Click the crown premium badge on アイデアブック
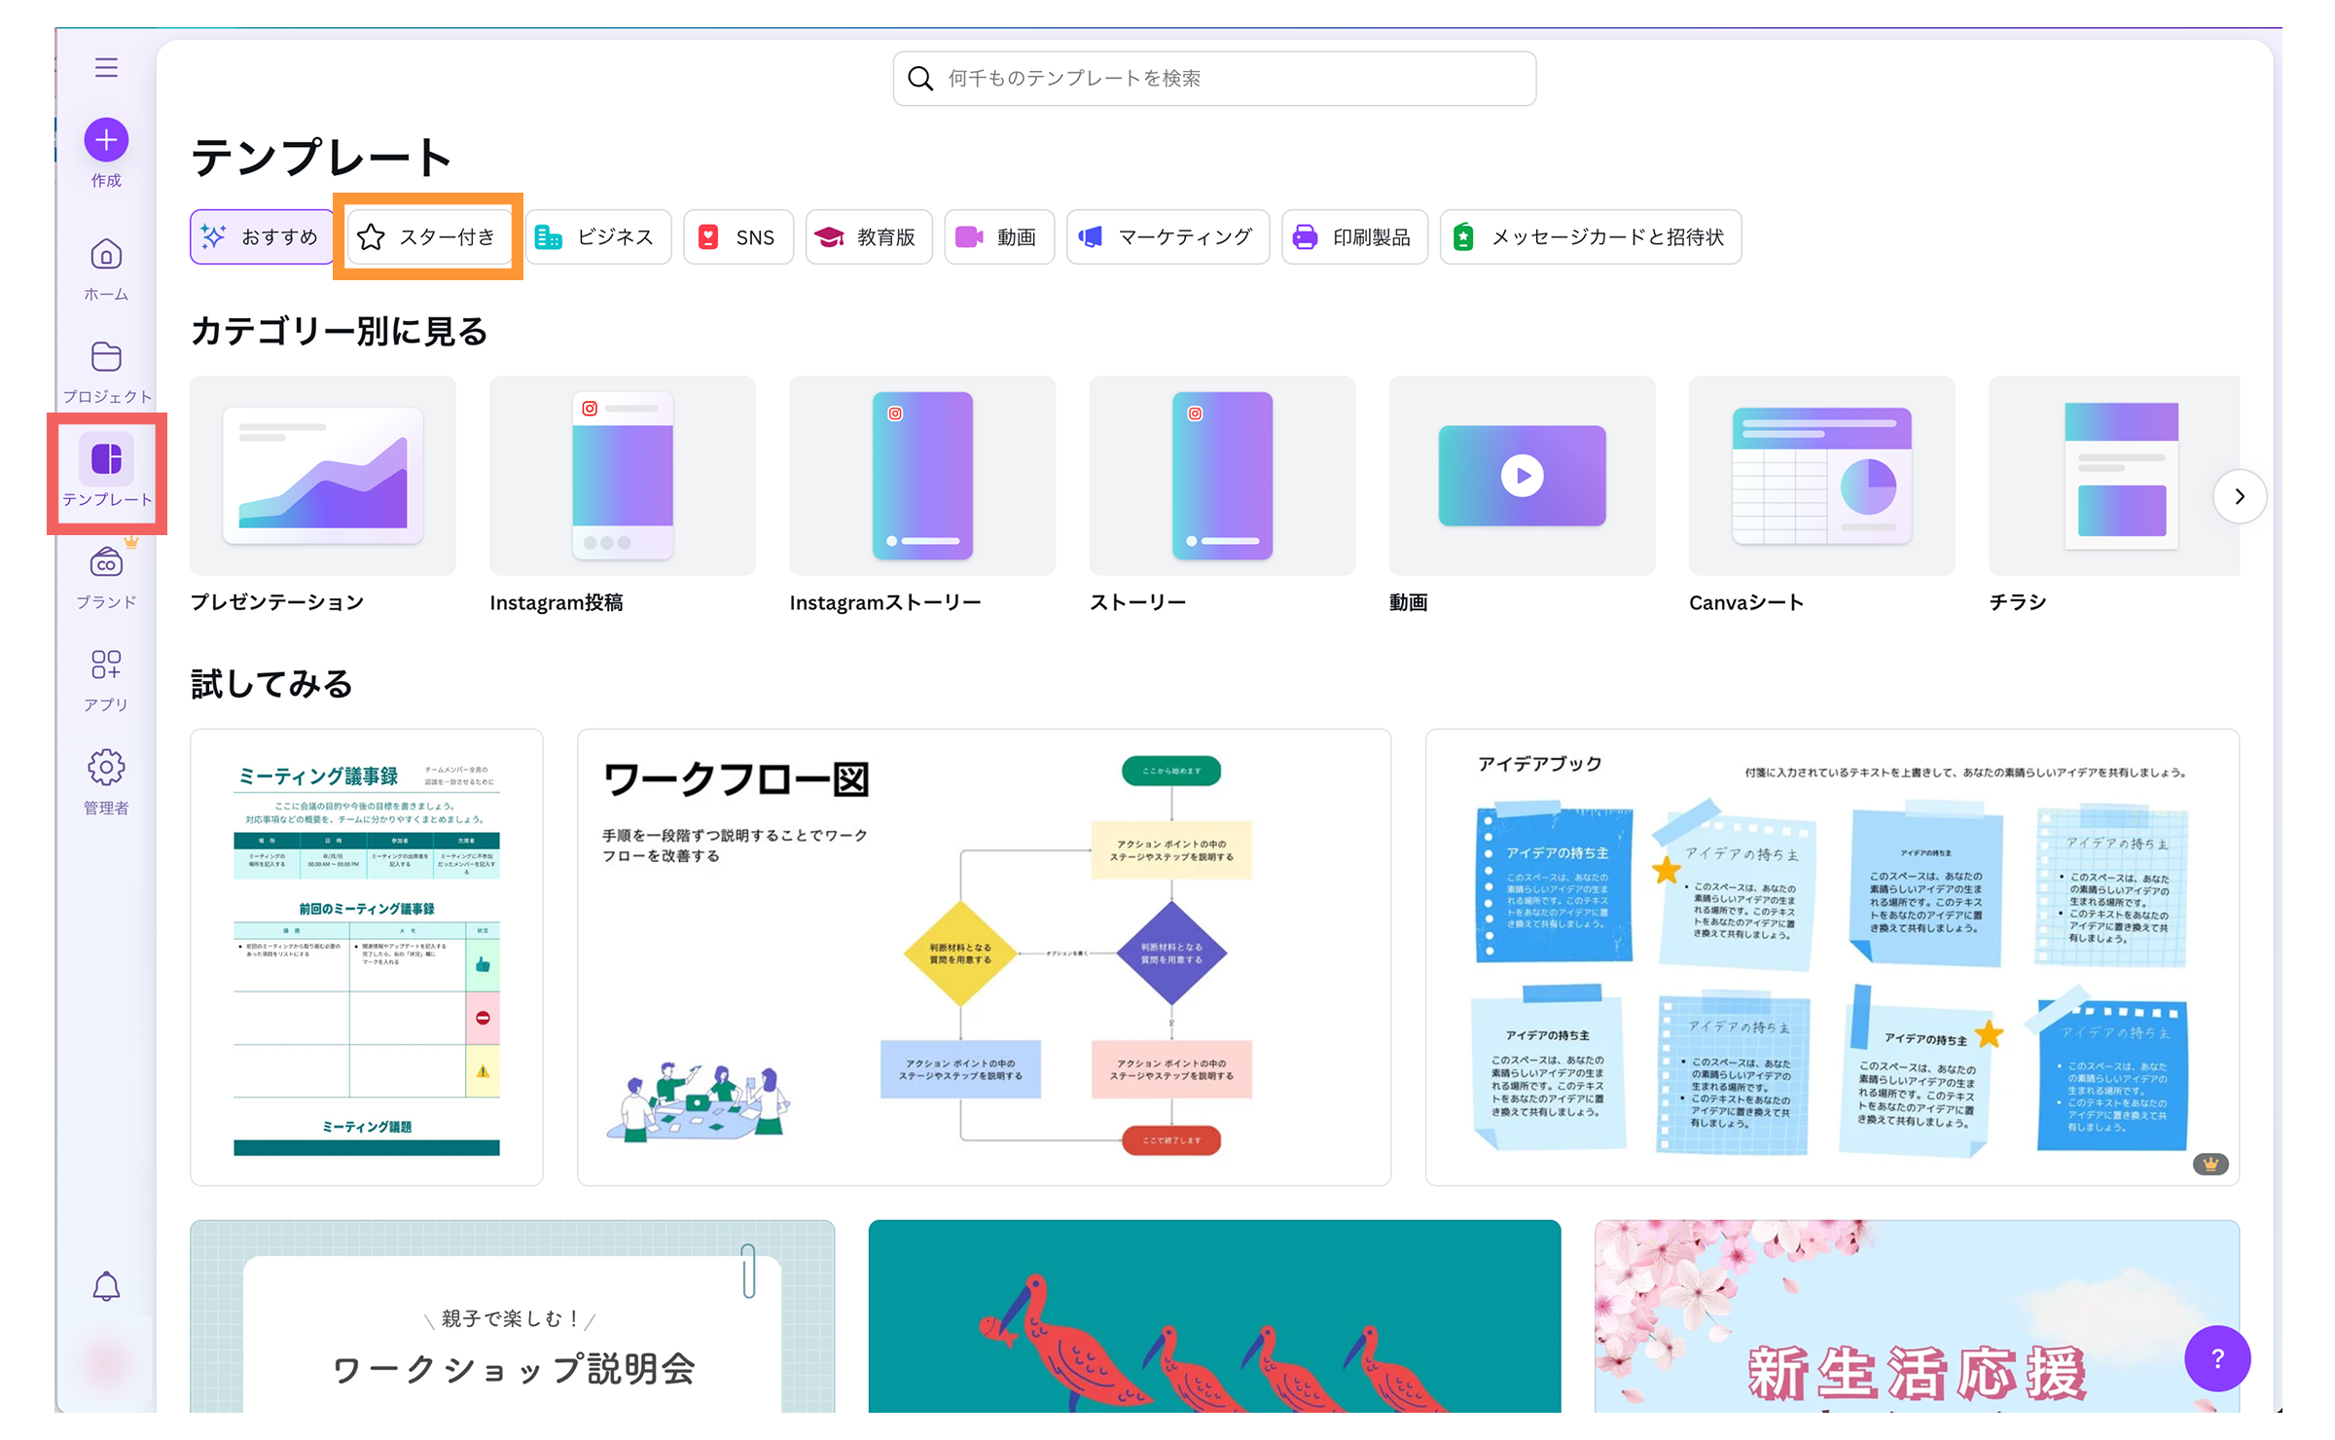 tap(2210, 1164)
